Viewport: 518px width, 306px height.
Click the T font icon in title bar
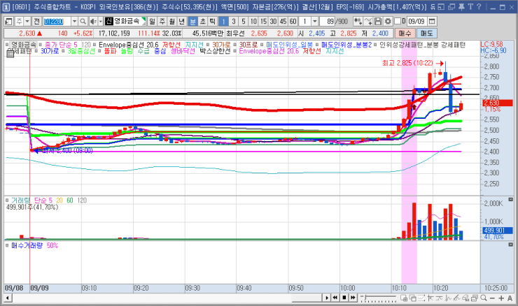[470, 7]
